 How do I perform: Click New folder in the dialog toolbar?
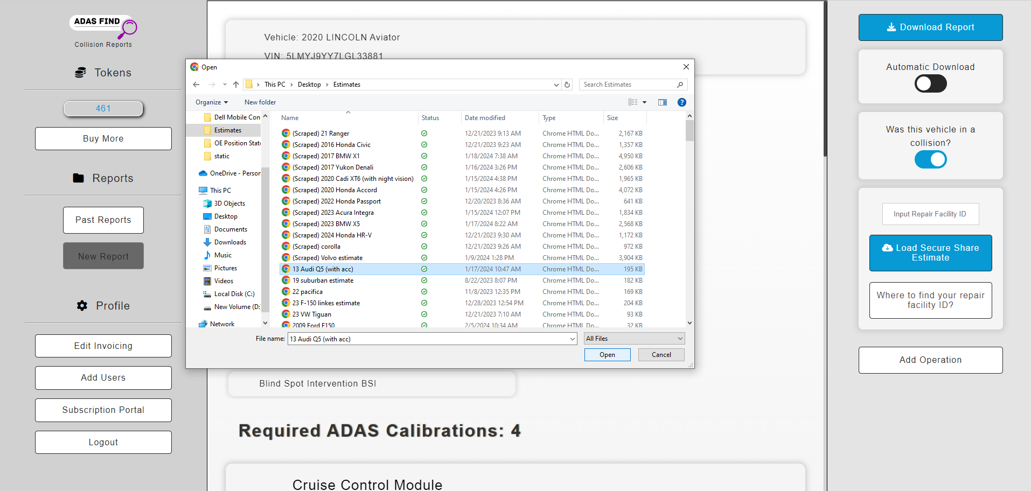point(260,102)
